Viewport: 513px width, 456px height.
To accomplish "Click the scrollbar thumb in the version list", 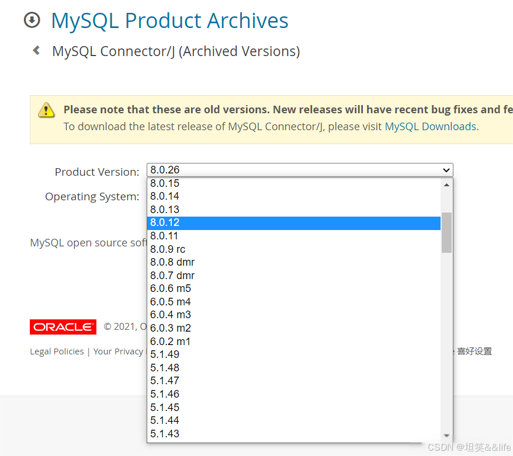I will [x=446, y=232].
